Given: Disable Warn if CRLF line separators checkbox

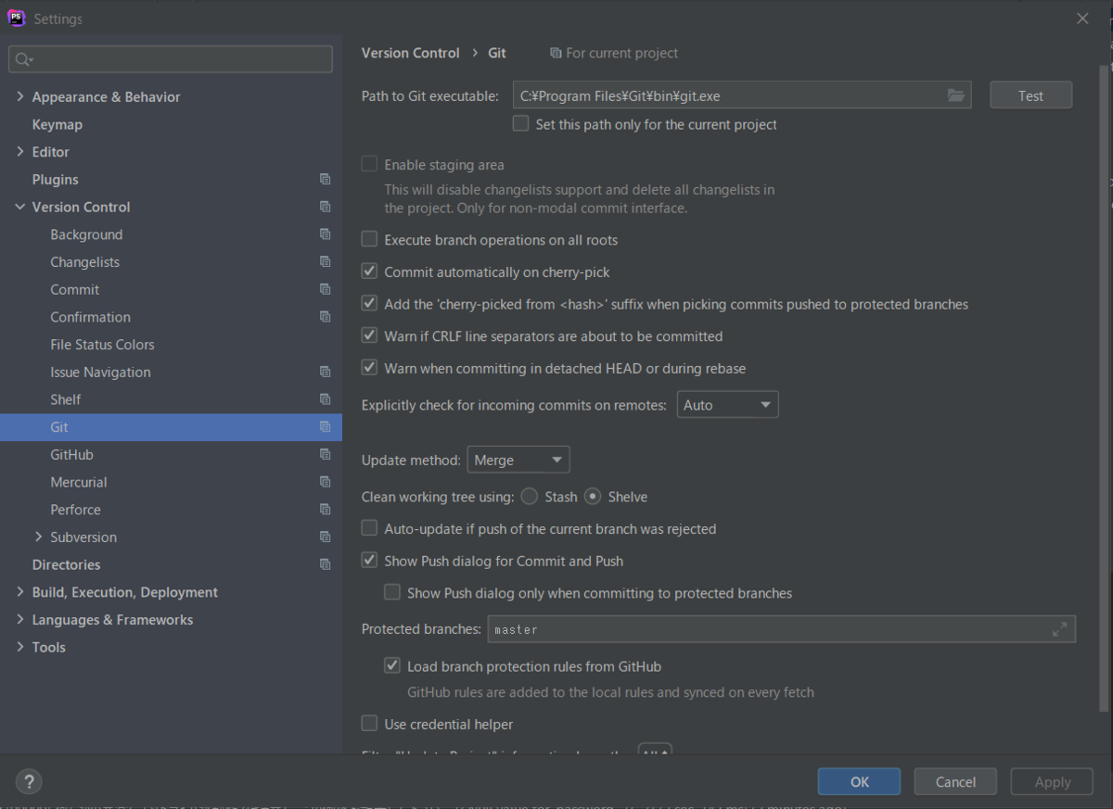Looking at the screenshot, I should (x=369, y=335).
